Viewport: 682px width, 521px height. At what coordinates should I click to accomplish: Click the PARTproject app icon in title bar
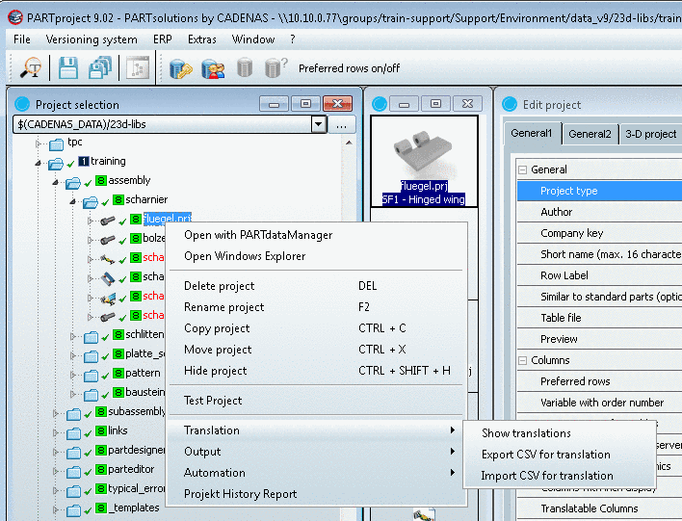14,17
